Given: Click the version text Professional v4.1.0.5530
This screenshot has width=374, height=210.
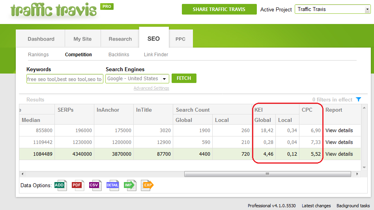Looking at the screenshot, I should pos(272,206).
